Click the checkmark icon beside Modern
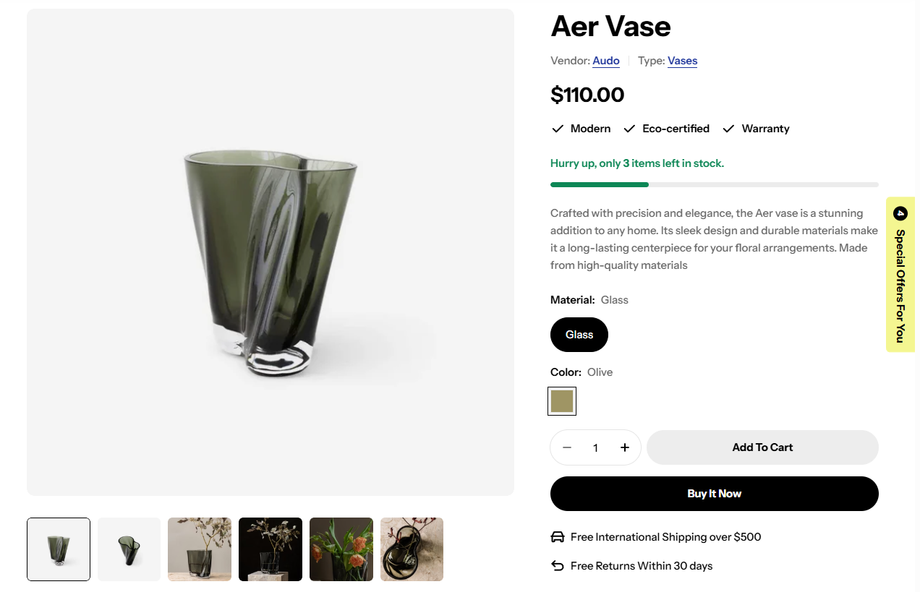 click(x=558, y=129)
